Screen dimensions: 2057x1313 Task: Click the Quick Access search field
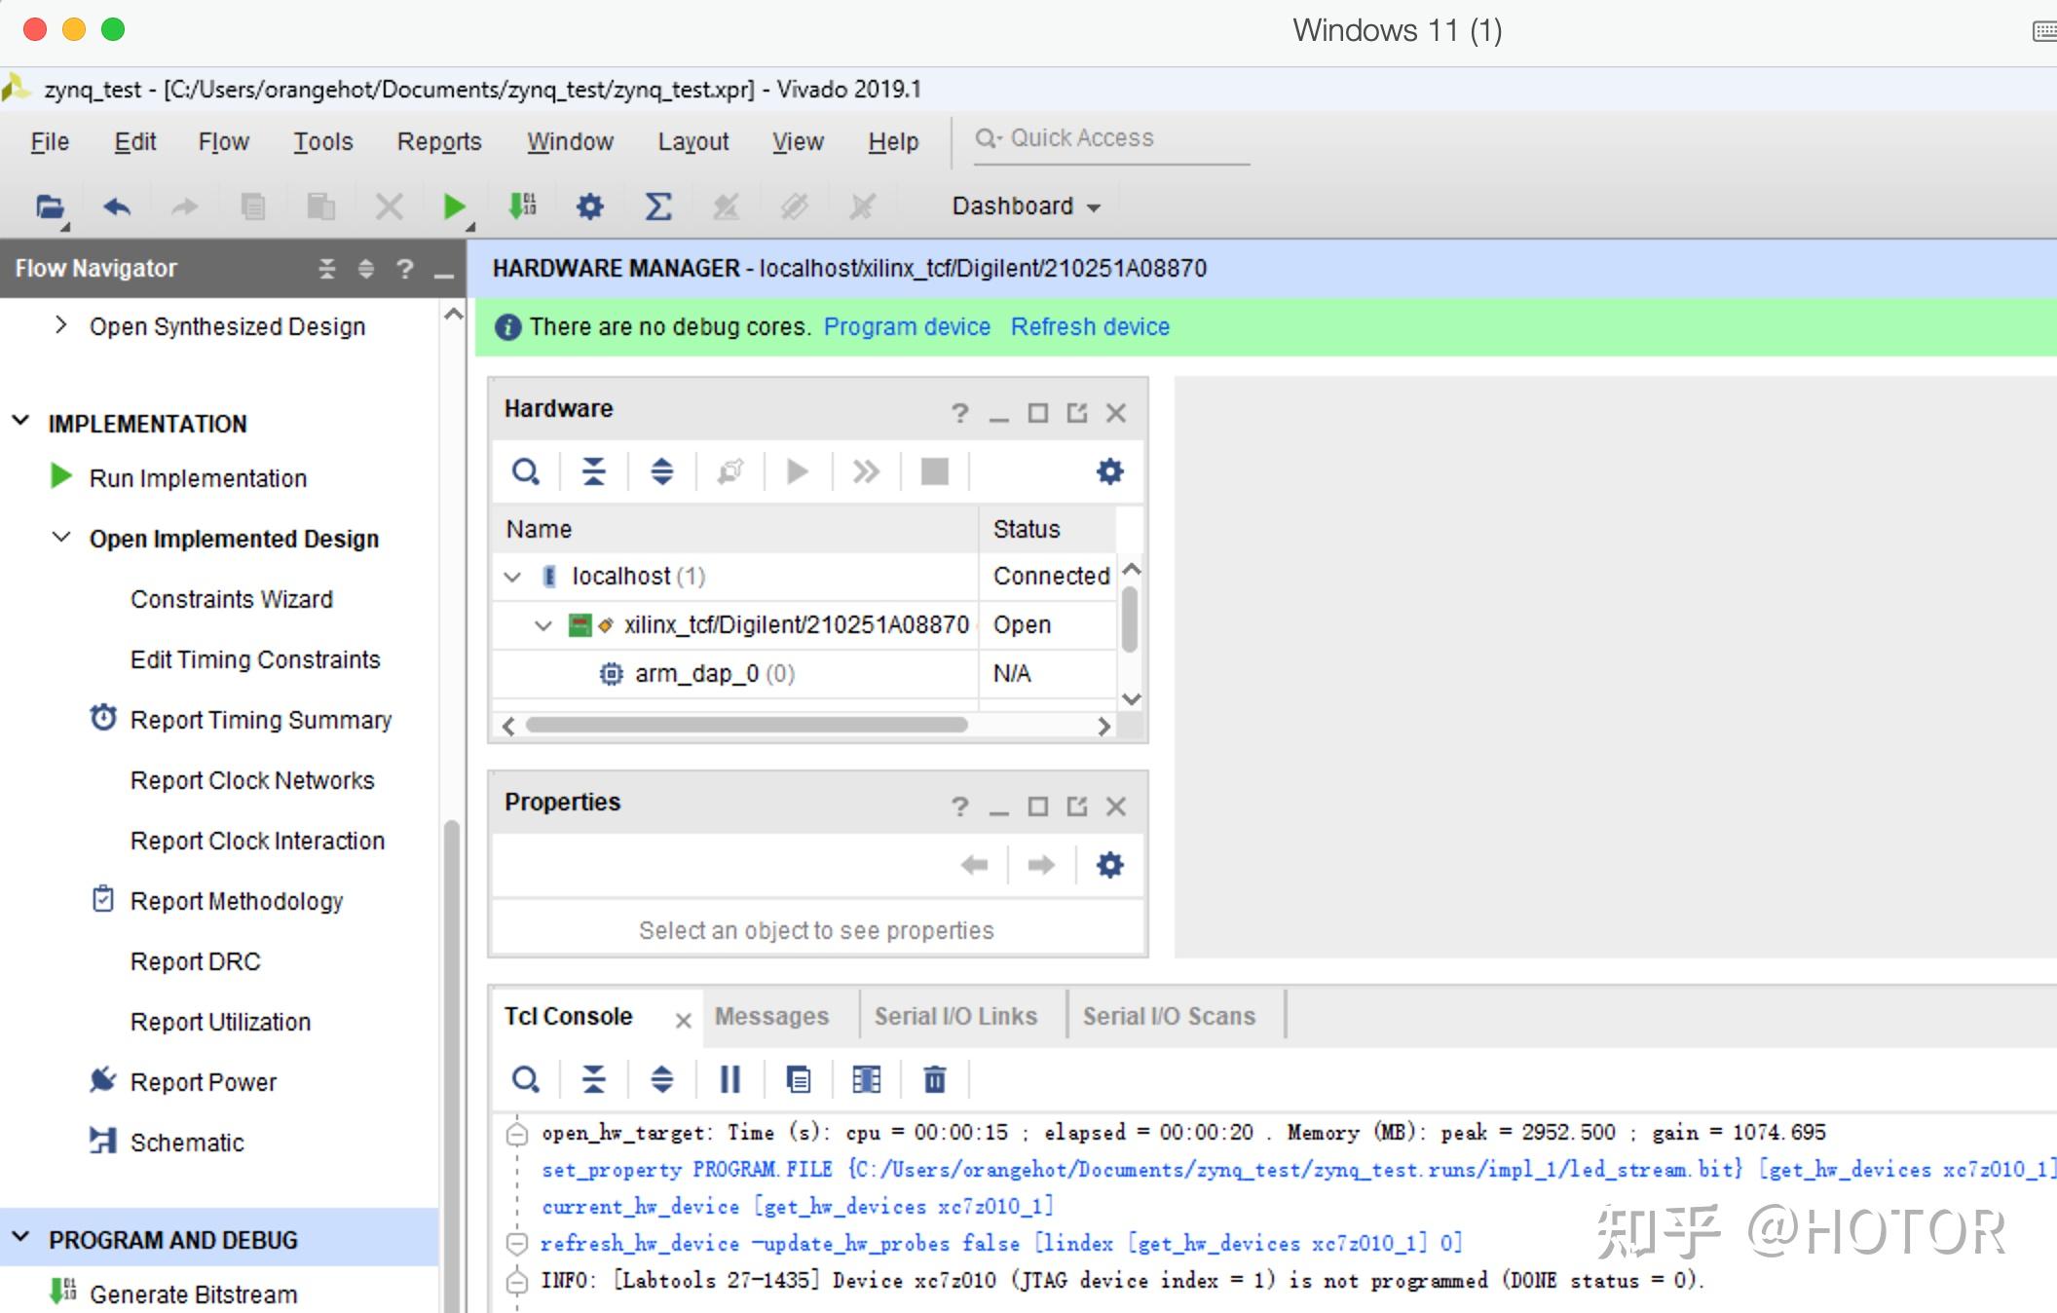[1110, 138]
